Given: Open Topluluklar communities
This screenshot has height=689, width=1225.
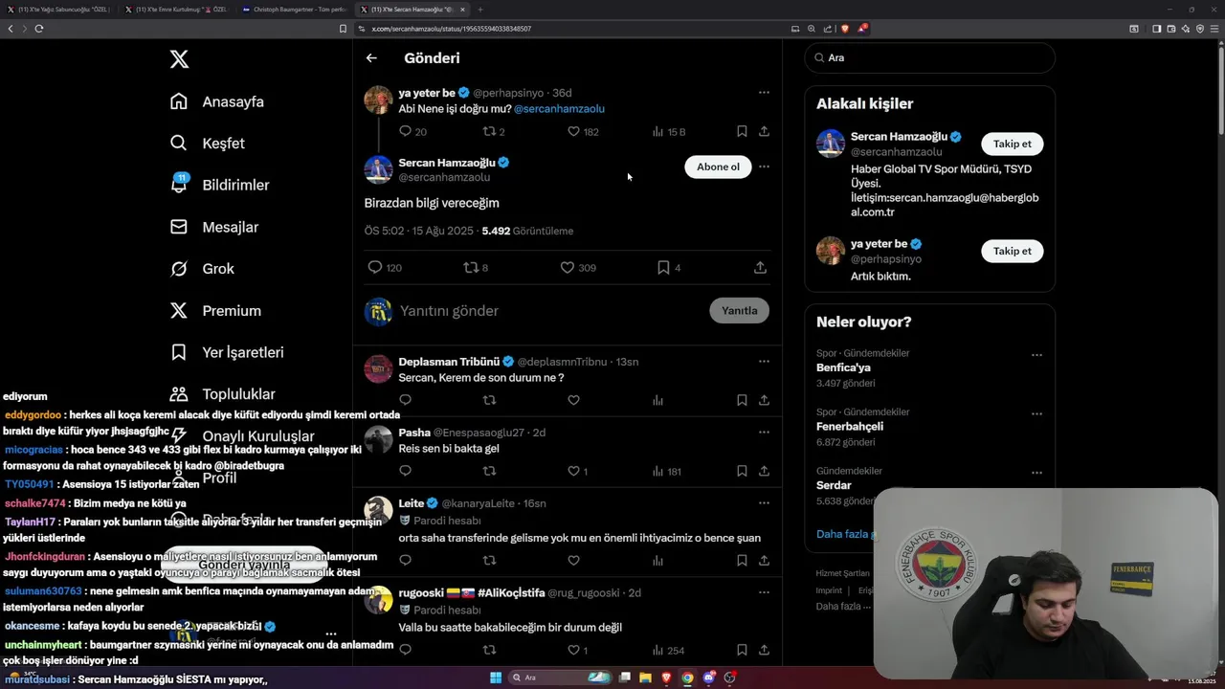Looking at the screenshot, I should pos(222,394).
